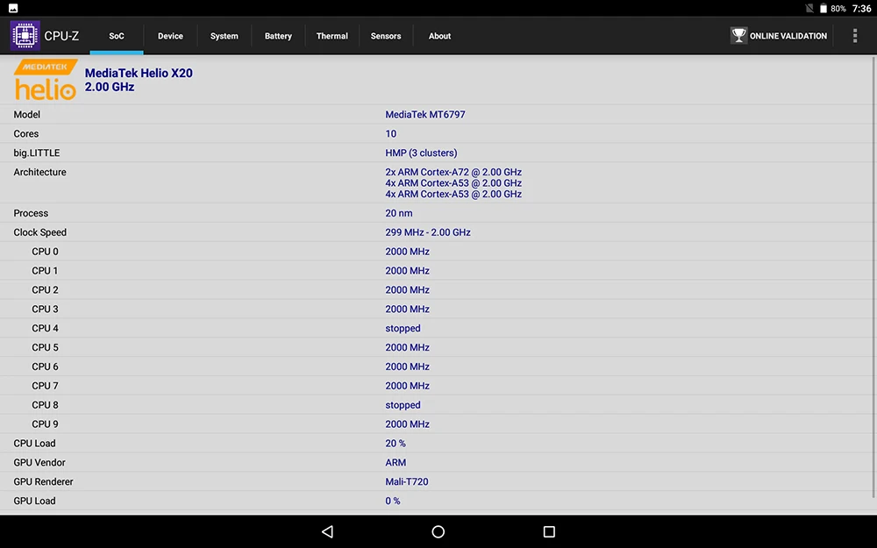877x548 pixels.
Task: Select the GPU Load 0 % value
Action: (393, 501)
